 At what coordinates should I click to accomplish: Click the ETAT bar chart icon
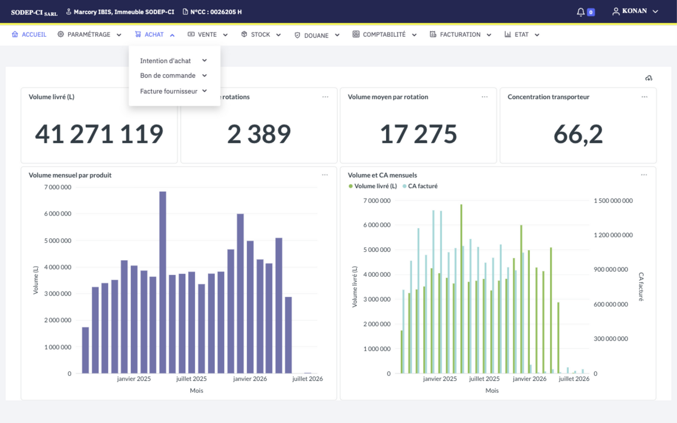click(x=508, y=34)
